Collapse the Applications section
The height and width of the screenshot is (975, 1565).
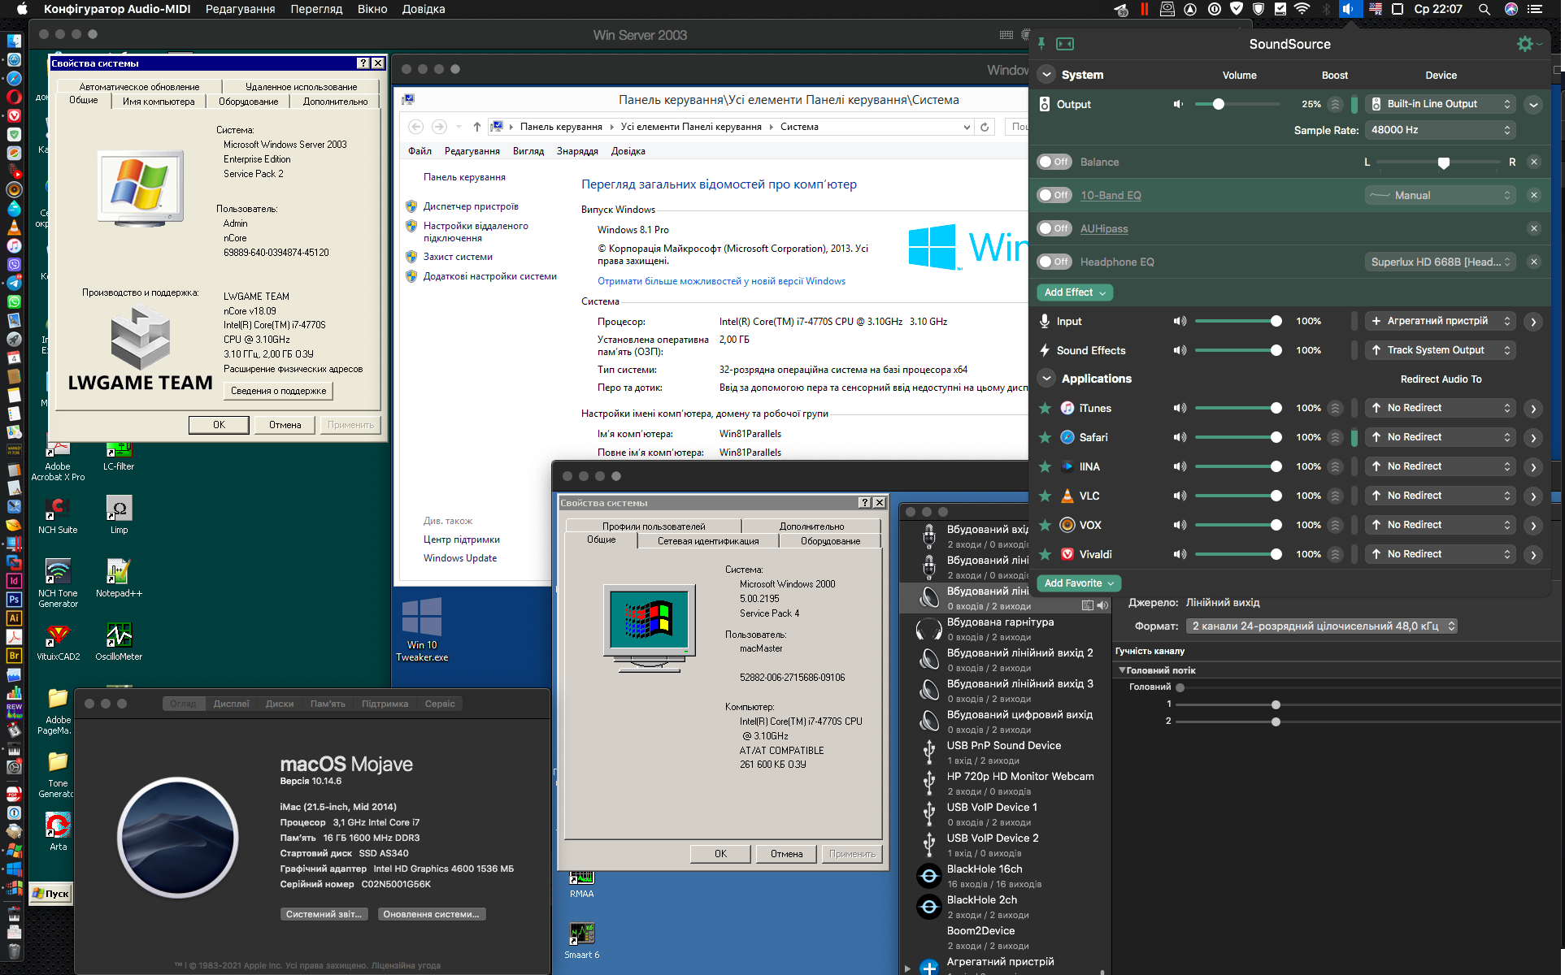[1047, 379]
